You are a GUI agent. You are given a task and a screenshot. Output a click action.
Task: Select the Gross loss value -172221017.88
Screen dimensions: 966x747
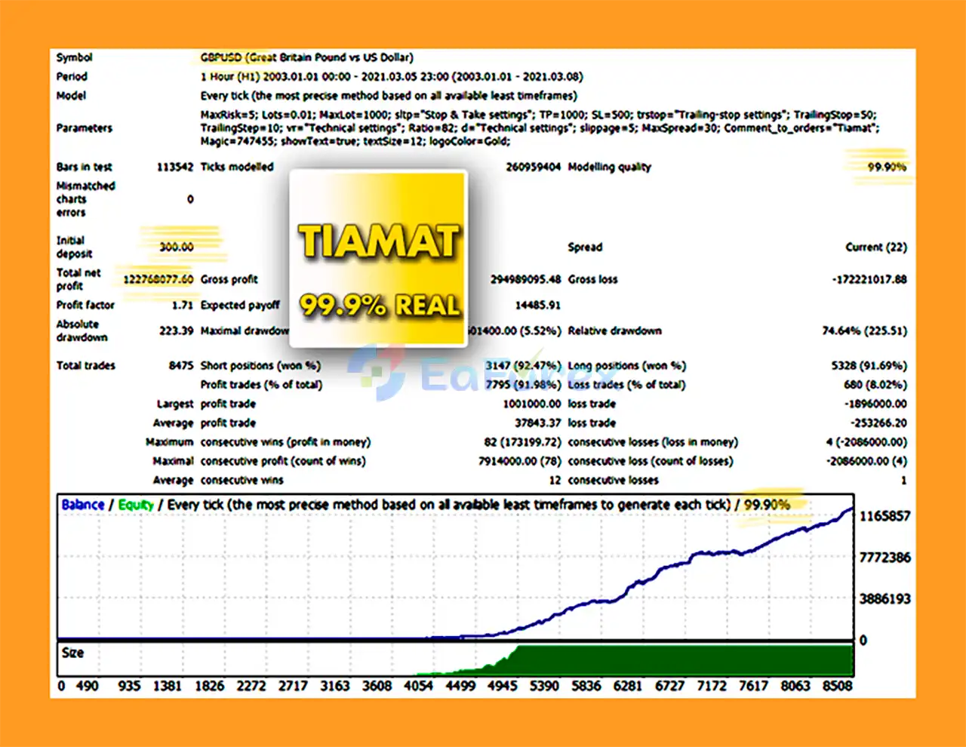pos(869,279)
